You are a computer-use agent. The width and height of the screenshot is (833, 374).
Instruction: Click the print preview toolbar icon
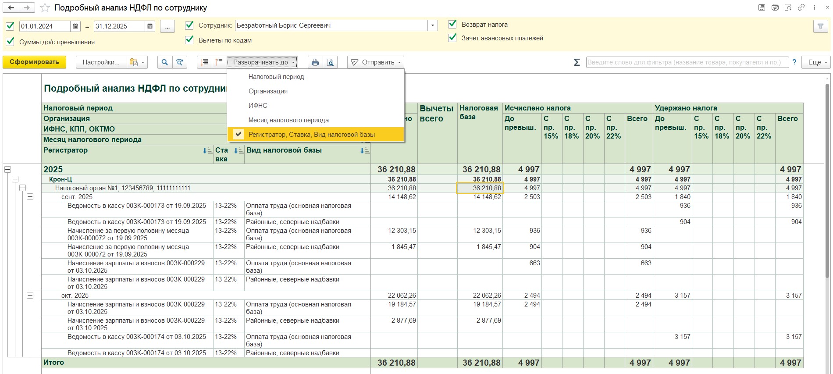[x=330, y=62]
